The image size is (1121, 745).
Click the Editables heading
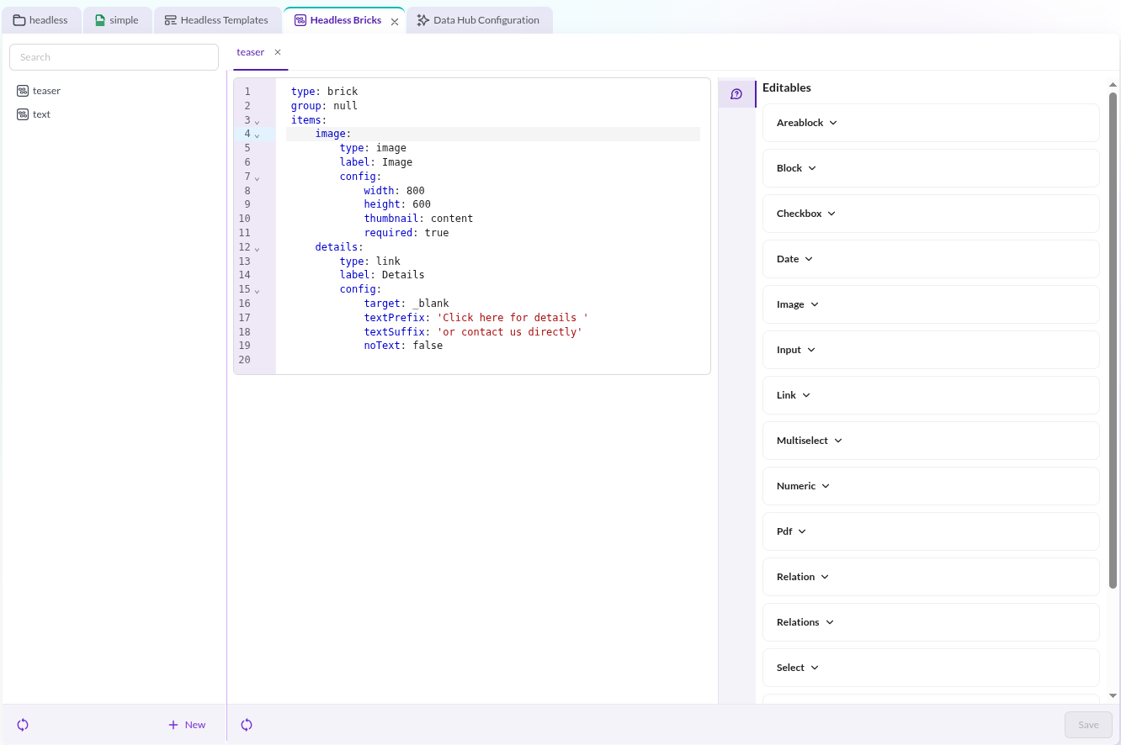coord(787,87)
